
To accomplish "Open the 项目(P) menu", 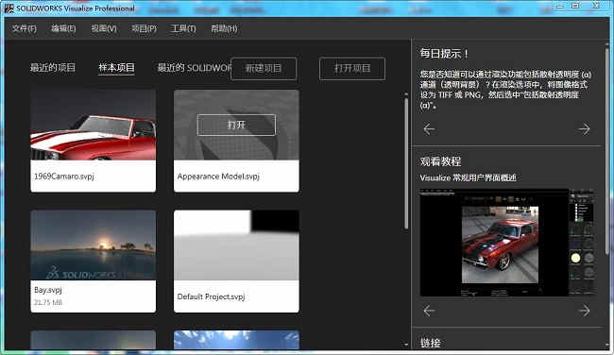I will [x=144, y=28].
